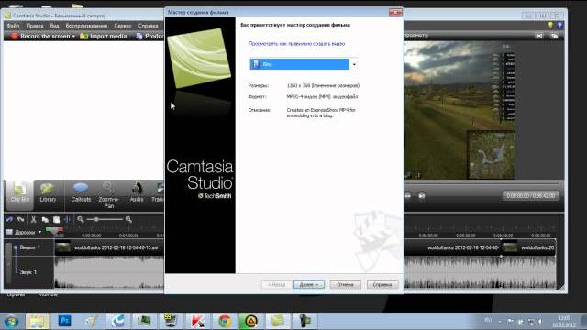Viewport: 587px width, 330px height.
Task: Click the timeline zoom slider handle
Action: coord(96,220)
